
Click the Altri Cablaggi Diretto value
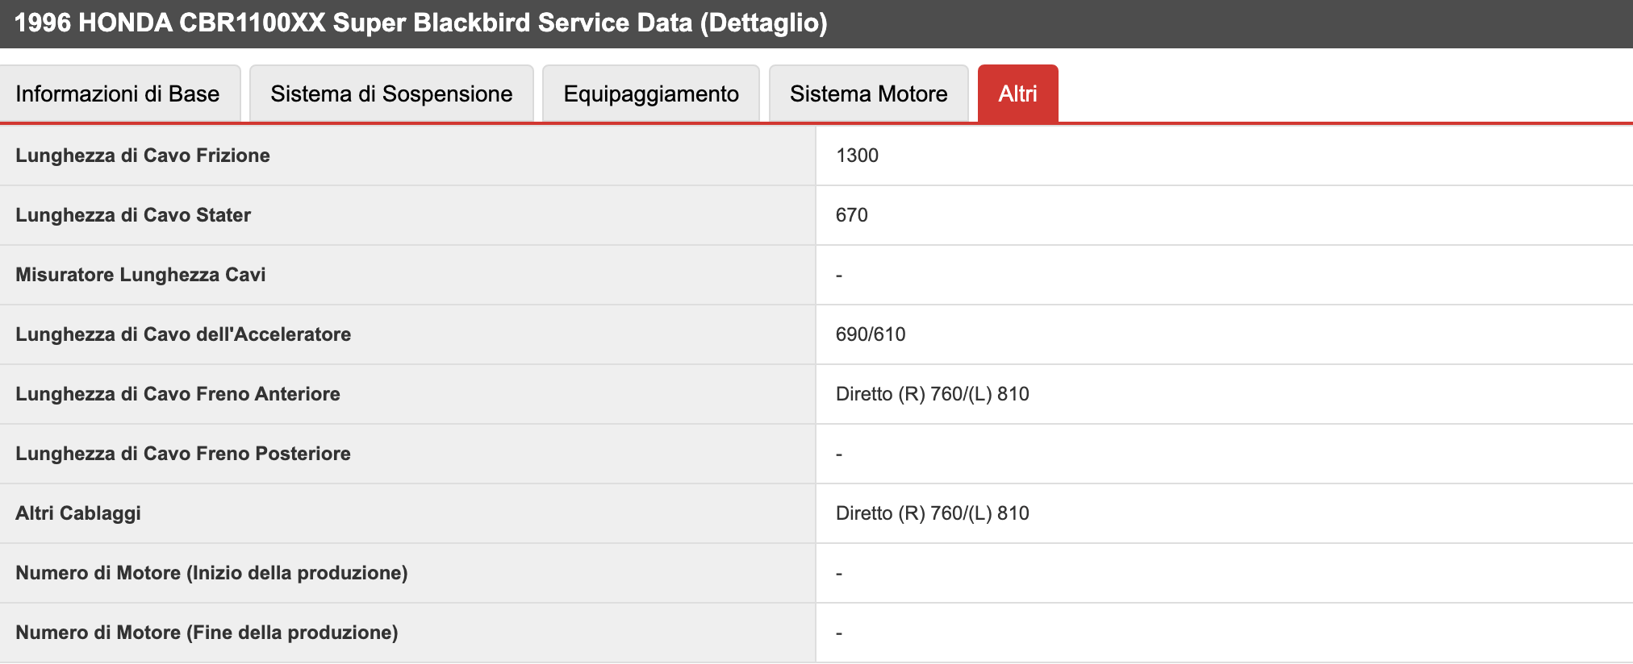933,513
